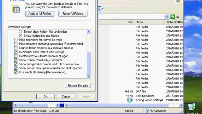Click the 816 KB status bar entry
The height and width of the screenshot is (114, 202).
pos(129,111)
